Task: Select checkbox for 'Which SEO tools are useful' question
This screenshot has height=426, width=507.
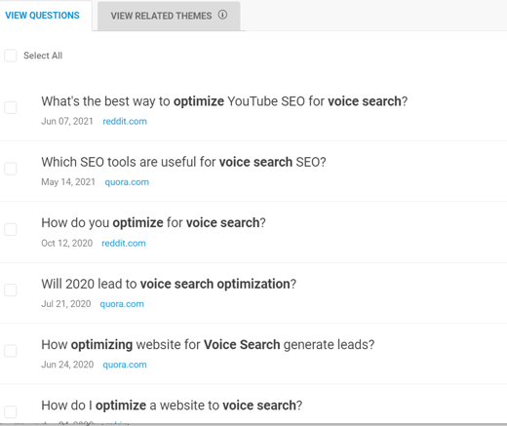Action: pos(11,169)
